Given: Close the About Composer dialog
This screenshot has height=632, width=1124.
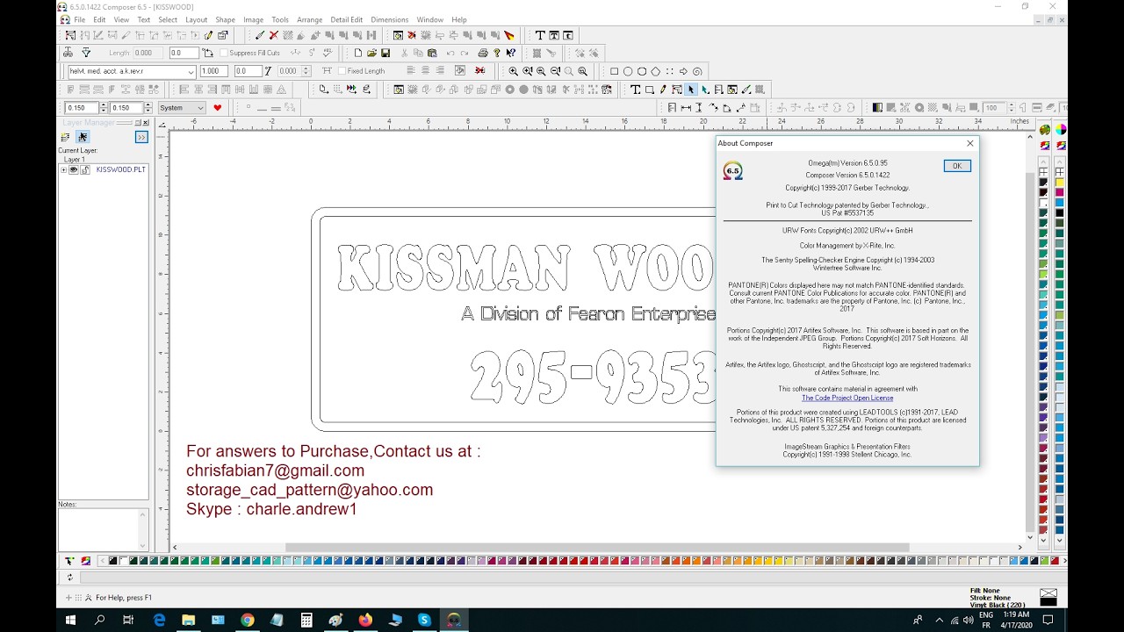Looking at the screenshot, I should (969, 143).
